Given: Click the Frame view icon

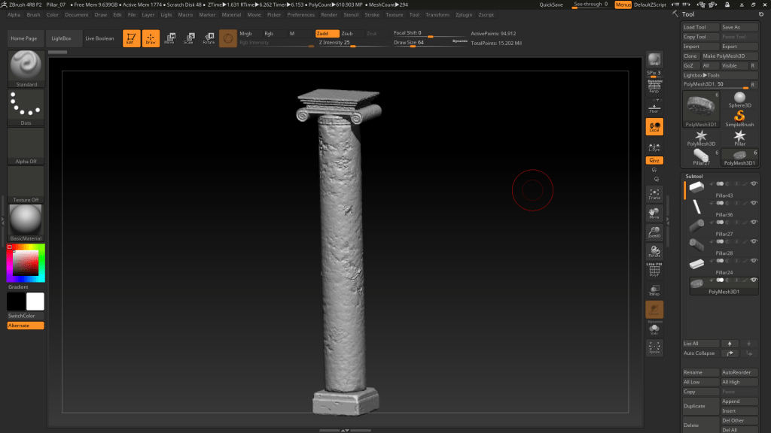Looking at the screenshot, I should pyautogui.click(x=654, y=194).
